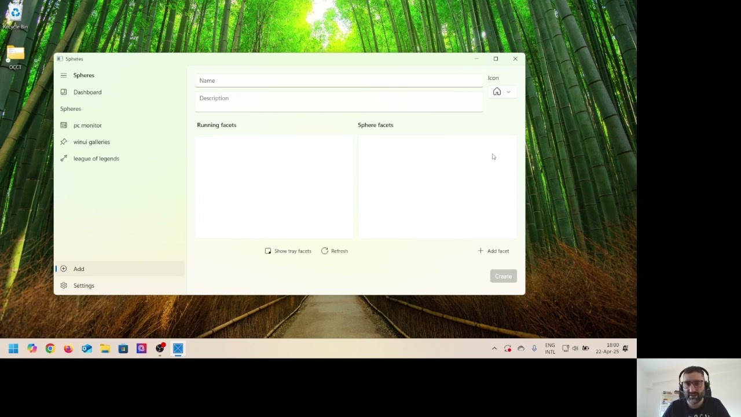Viewport: 741px width, 417px height.
Task: Click the Add facet button
Action: (x=493, y=251)
